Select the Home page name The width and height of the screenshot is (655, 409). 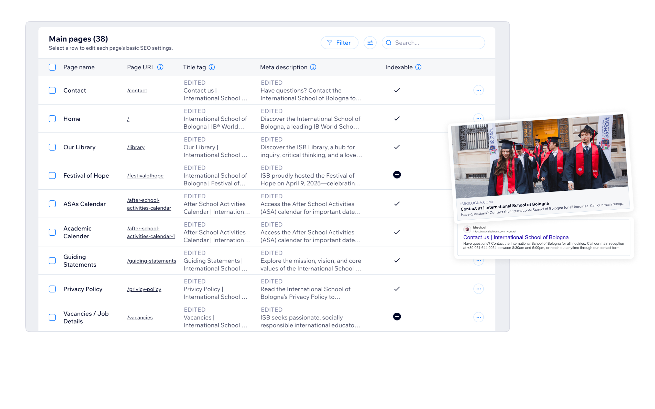click(72, 119)
